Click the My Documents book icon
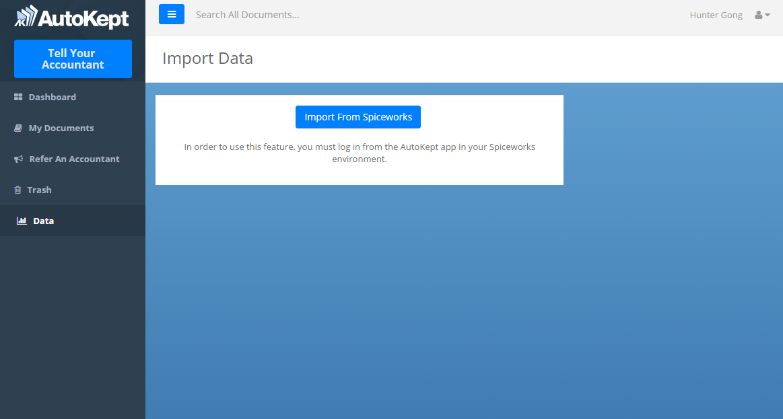Screen dimensions: 783x419 pos(18,128)
